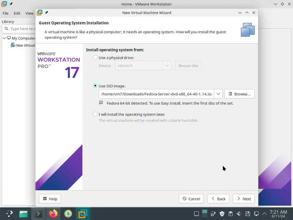Screen dimensions: 293x220
Task: Go Back to the previous wizard page
Action: click(x=218, y=199)
